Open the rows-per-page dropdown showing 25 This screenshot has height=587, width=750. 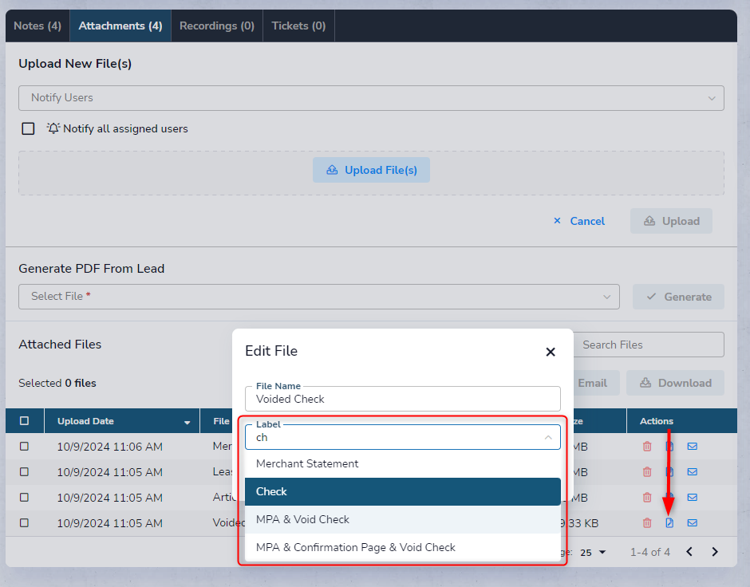coord(593,553)
